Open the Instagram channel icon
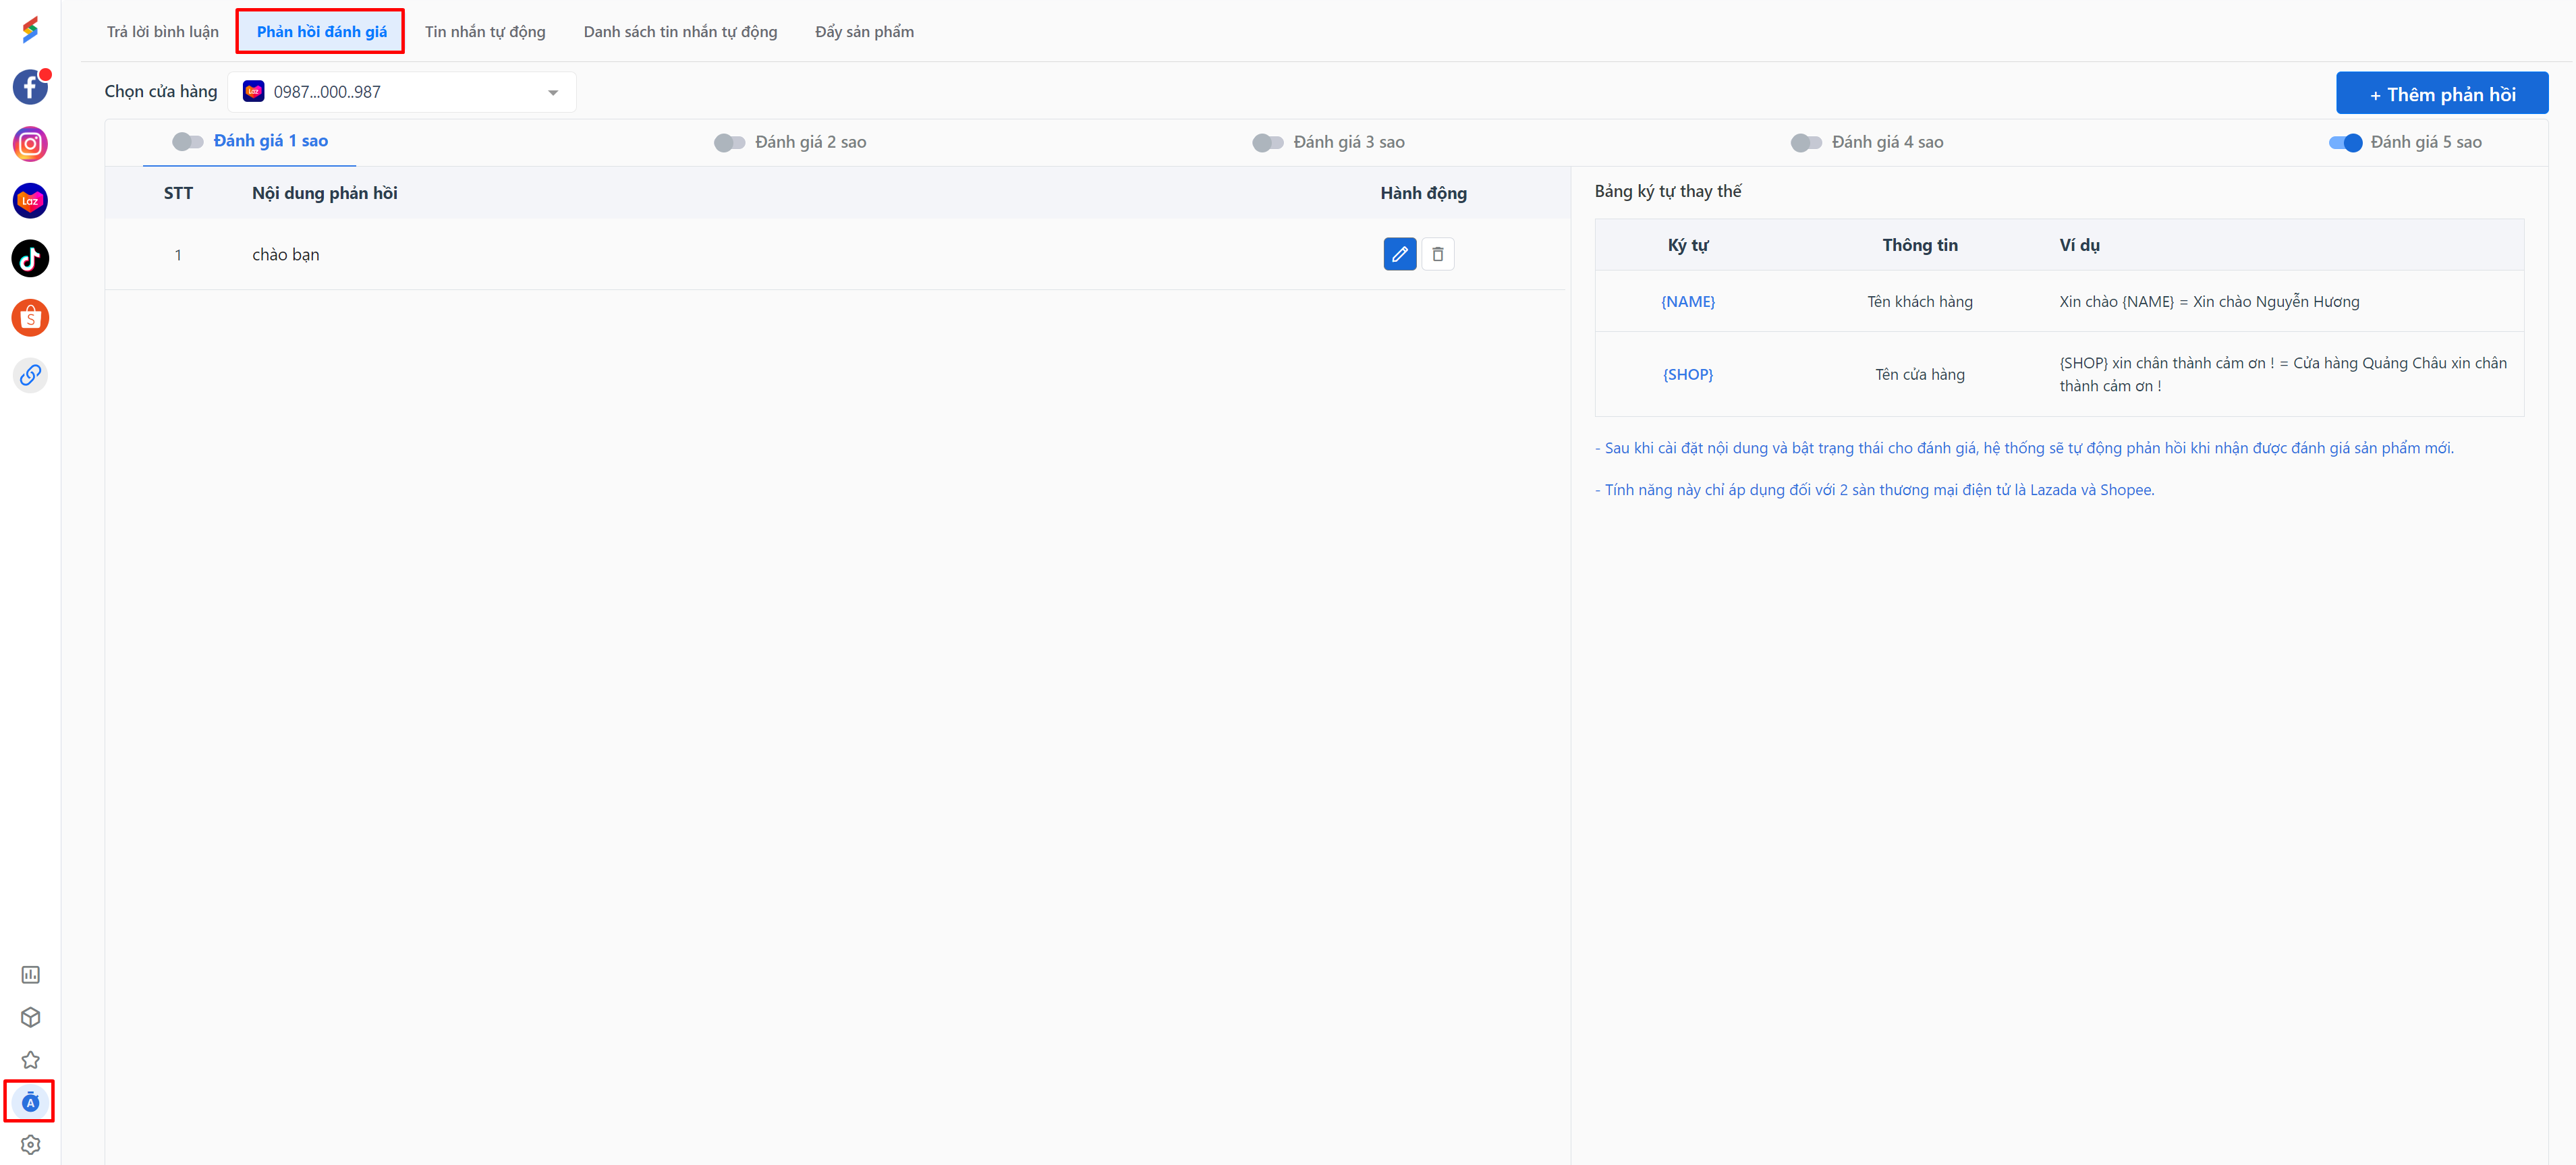2576x1165 pixels. [x=30, y=144]
